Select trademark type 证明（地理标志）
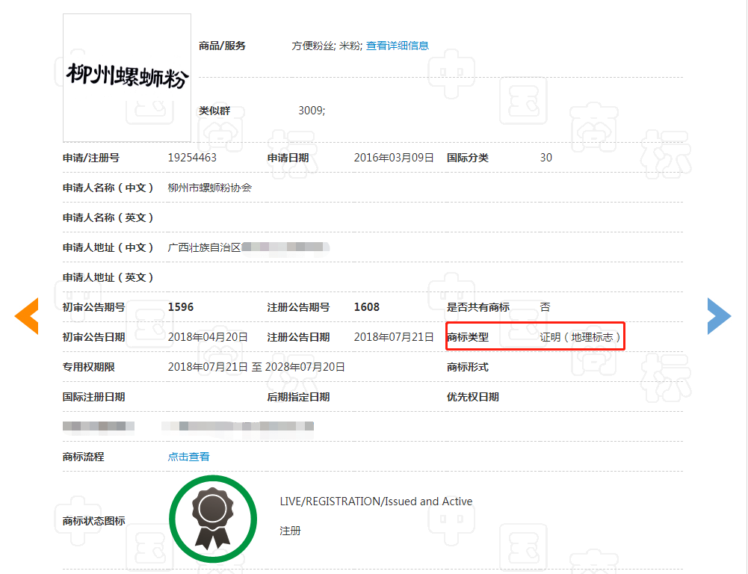Image resolution: width=748 pixels, height=574 pixels. click(580, 337)
